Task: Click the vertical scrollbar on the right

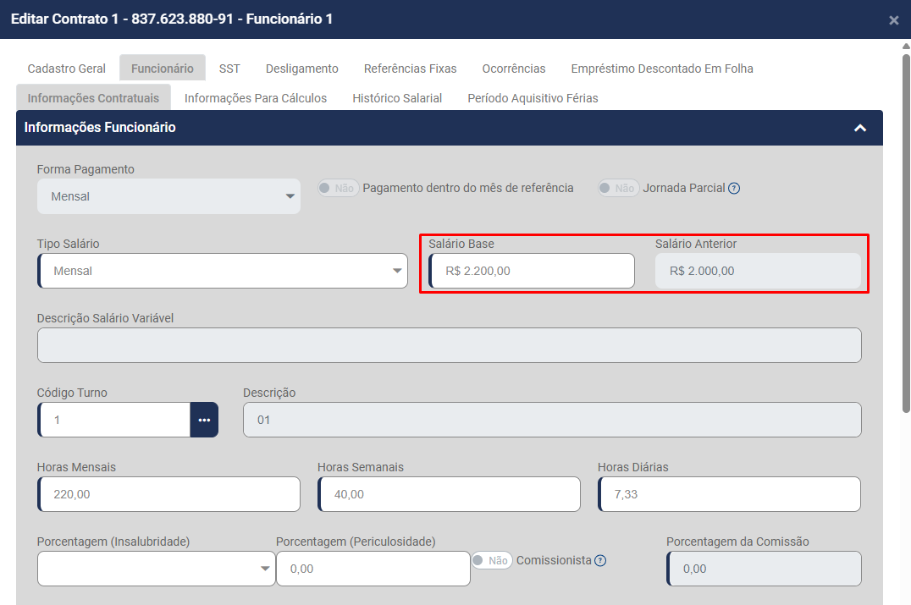Action: pyautogui.click(x=905, y=228)
